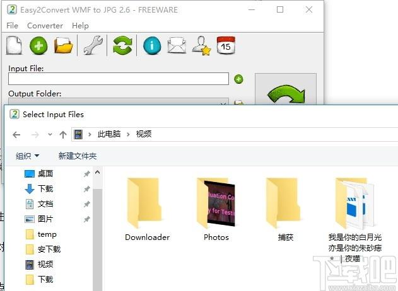Viewport: 398px width, 291px height.
Task: Select 视频 in the navigation pane
Action: pyautogui.click(x=45, y=265)
